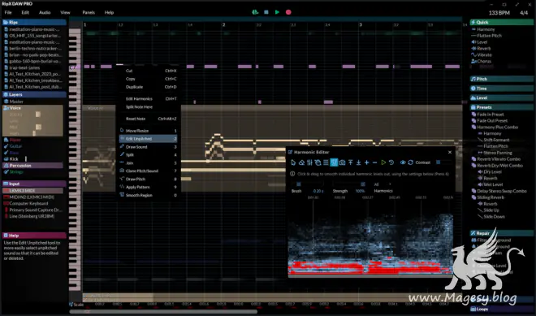This screenshot has width=536, height=316.
Task: Toggle the Guitar layer checkmark
Action: click(x=6, y=146)
